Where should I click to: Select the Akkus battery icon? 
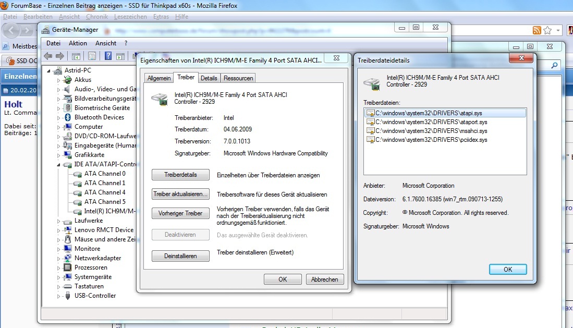pyautogui.click(x=68, y=80)
